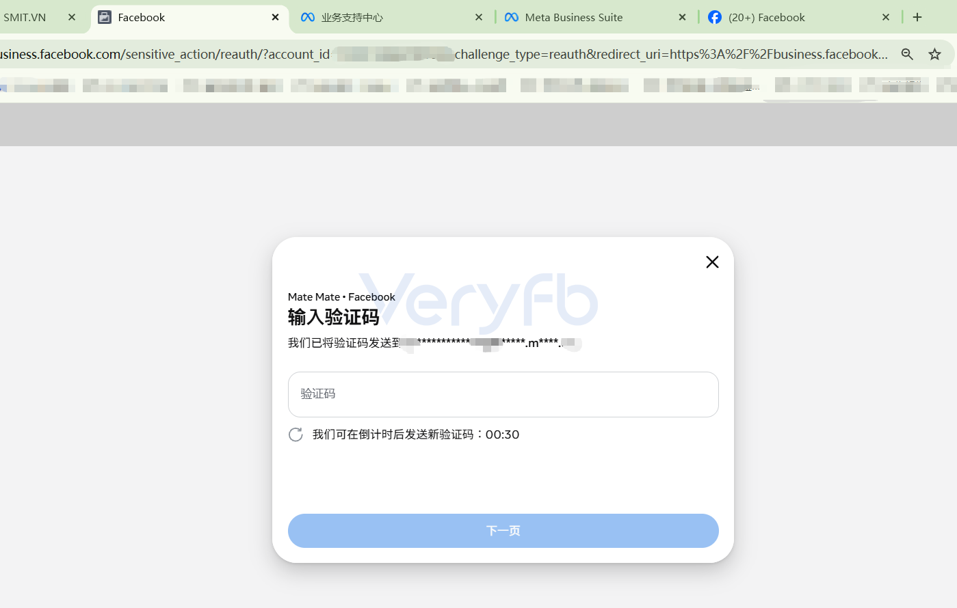Click the Facebook logo on (20+) Facebook tab
The height and width of the screenshot is (608, 957).
pyautogui.click(x=715, y=18)
